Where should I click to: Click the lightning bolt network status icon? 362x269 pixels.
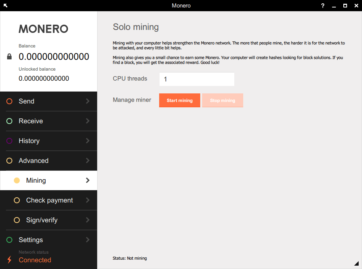point(9,260)
